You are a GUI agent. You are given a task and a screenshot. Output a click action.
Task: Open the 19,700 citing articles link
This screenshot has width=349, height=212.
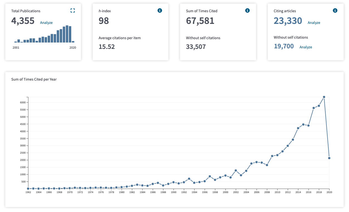pos(284,46)
